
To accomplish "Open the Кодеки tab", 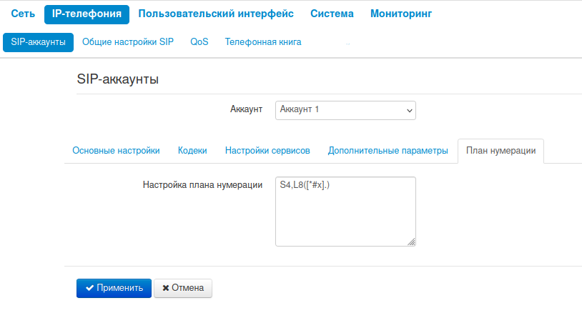I will point(192,151).
